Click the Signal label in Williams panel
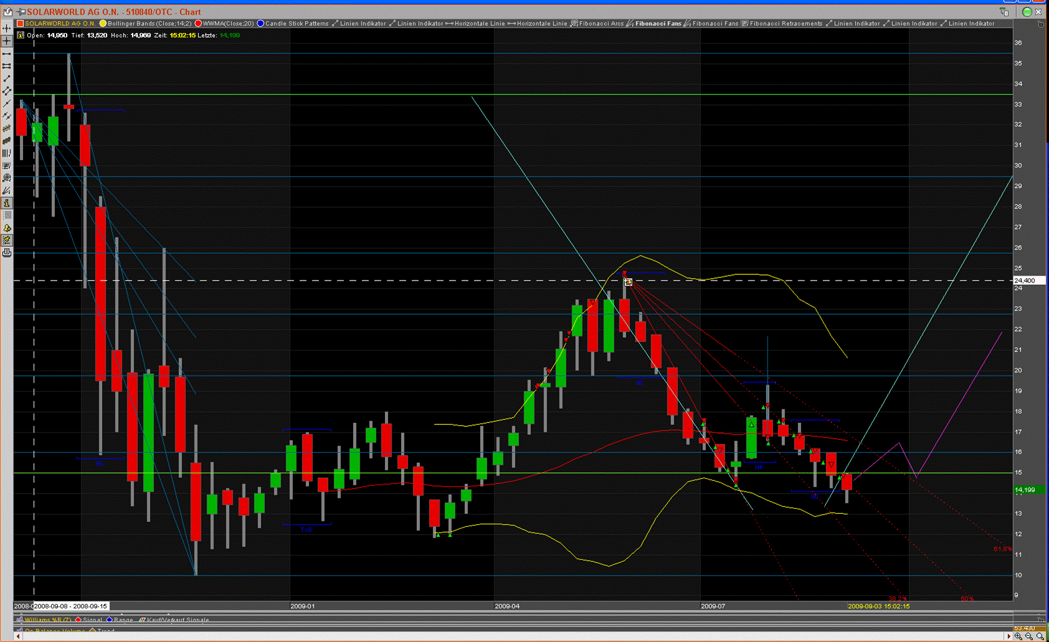The image size is (1049, 642). pyautogui.click(x=92, y=620)
